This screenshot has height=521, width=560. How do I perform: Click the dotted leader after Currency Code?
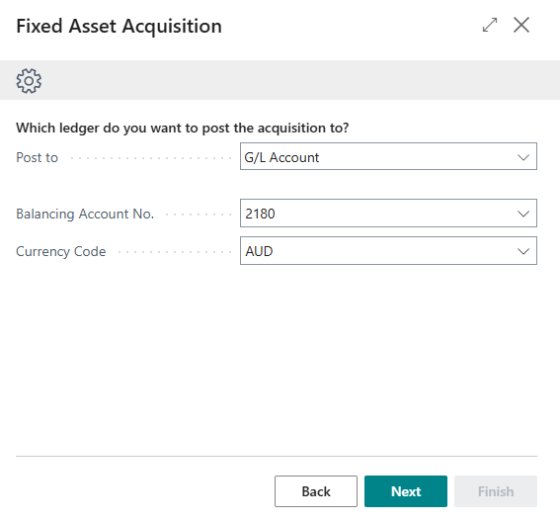(174, 252)
